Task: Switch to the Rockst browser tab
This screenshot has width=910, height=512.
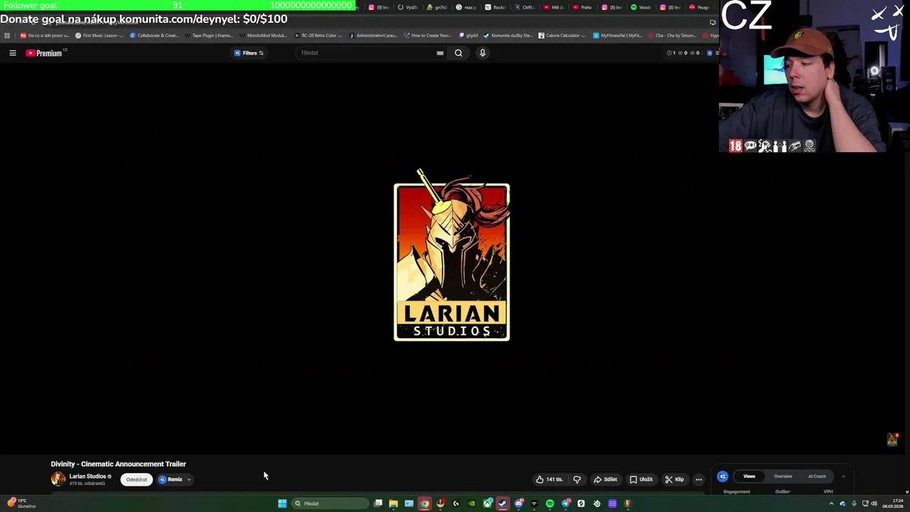Action: [496, 7]
